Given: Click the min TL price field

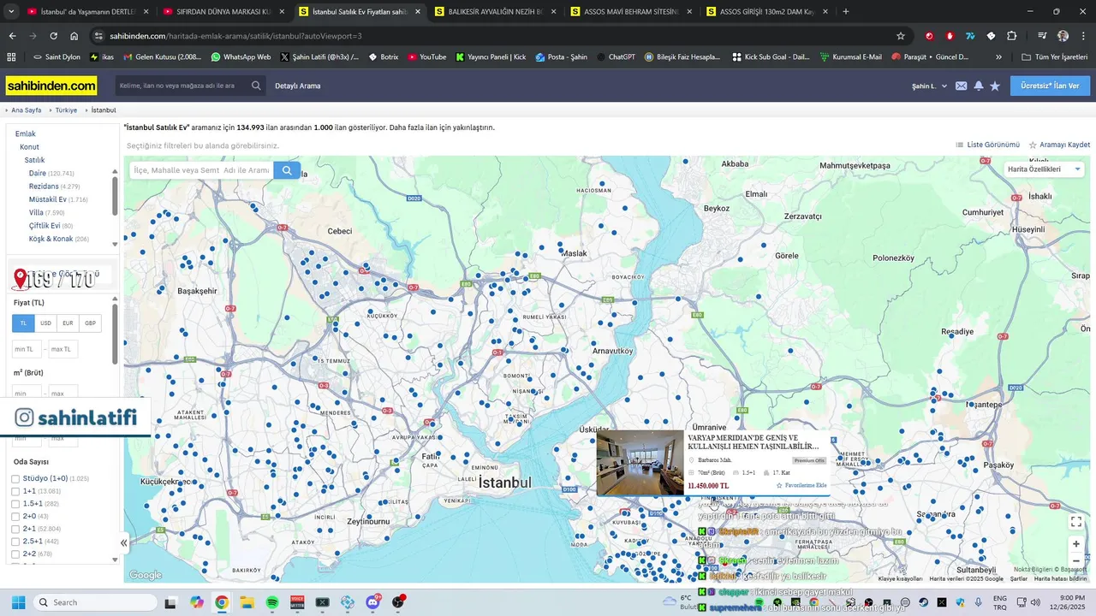Looking at the screenshot, I should click(x=27, y=349).
